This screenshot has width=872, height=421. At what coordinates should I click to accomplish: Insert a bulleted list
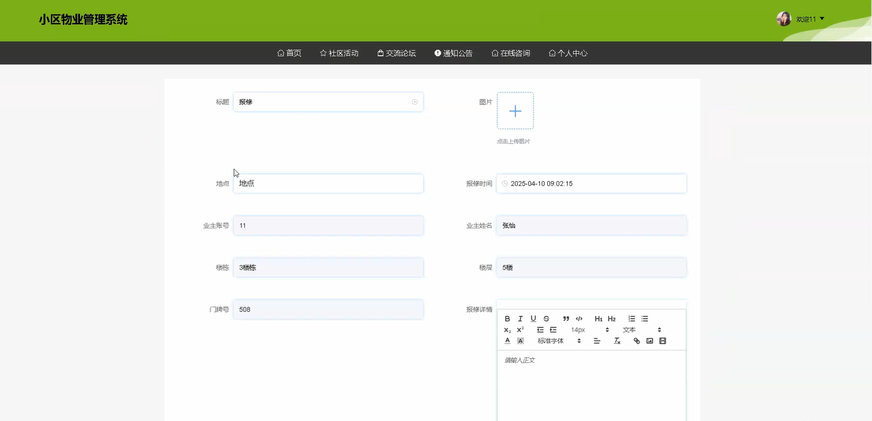(x=645, y=318)
